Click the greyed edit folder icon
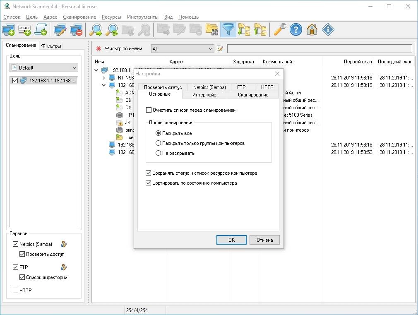This screenshot has height=315, width=418. (180, 30)
